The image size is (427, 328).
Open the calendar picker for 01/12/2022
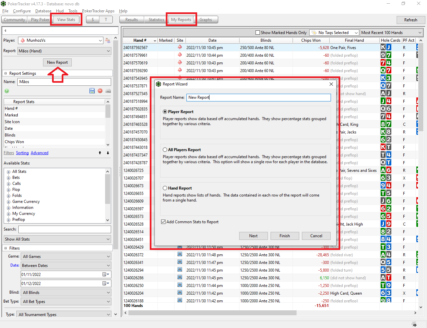coord(106,283)
